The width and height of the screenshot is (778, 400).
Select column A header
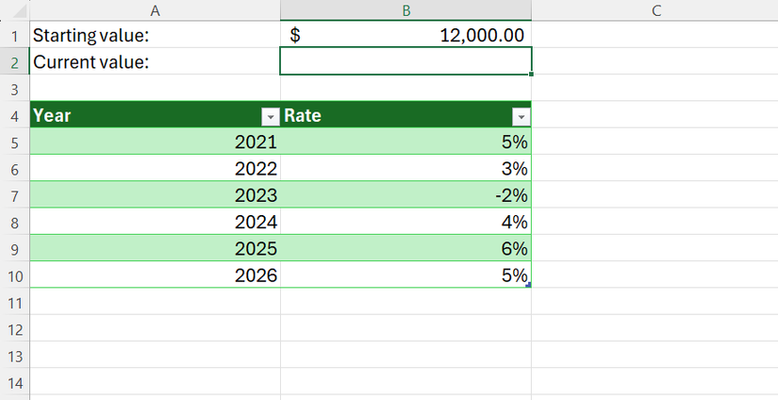click(155, 10)
